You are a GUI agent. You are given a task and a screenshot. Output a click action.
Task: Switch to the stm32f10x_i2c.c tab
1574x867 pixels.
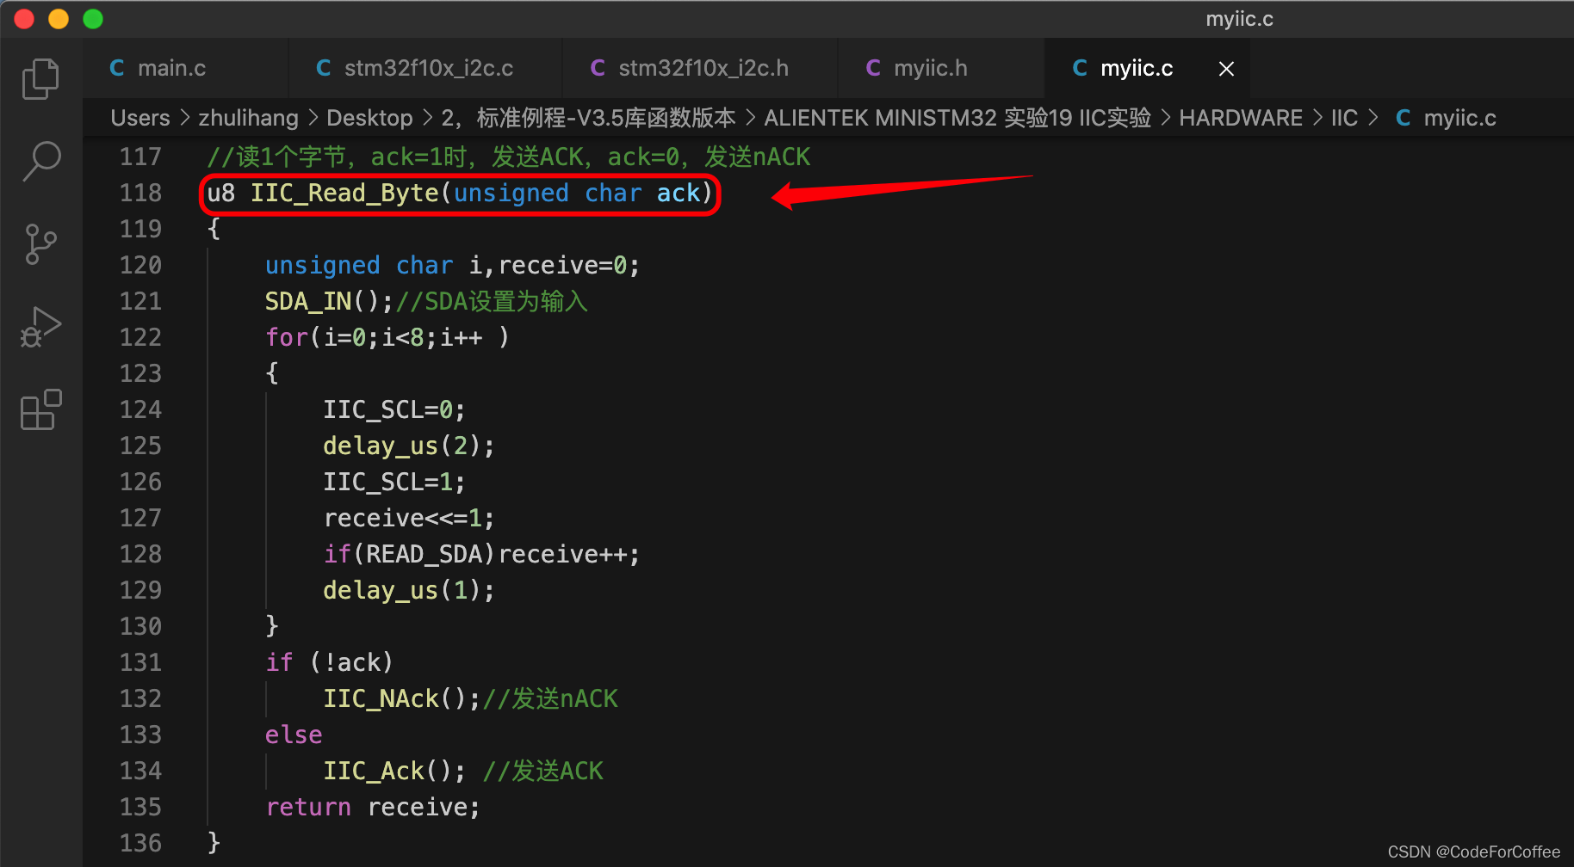[428, 69]
